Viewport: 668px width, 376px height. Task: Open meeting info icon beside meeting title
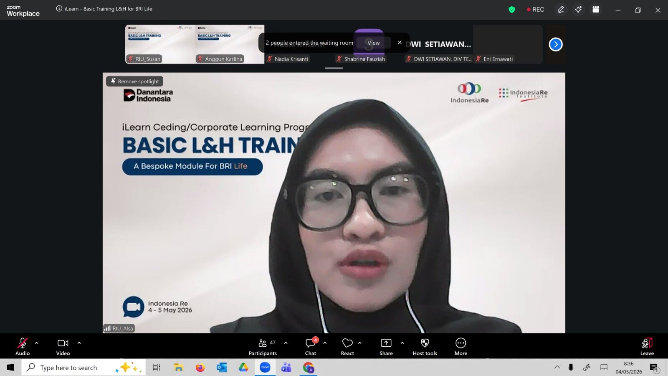click(x=59, y=9)
